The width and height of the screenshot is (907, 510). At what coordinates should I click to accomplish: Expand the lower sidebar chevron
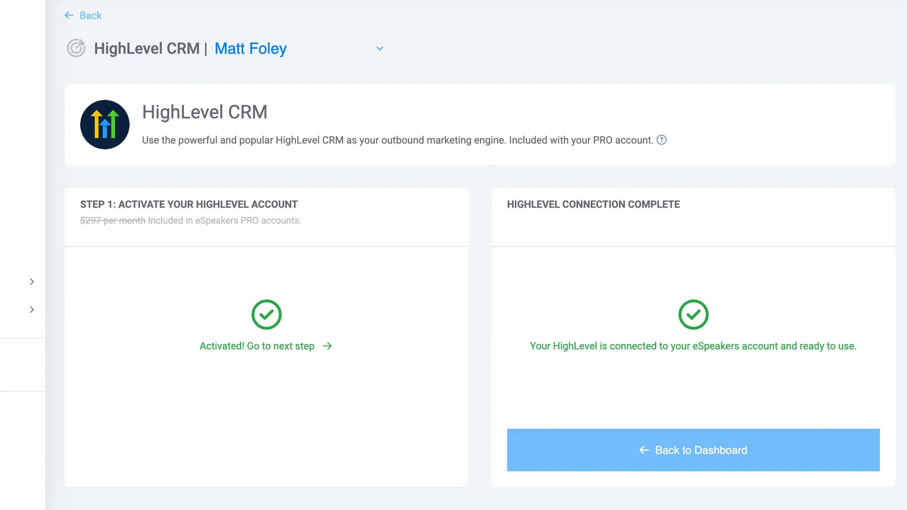[32, 310]
